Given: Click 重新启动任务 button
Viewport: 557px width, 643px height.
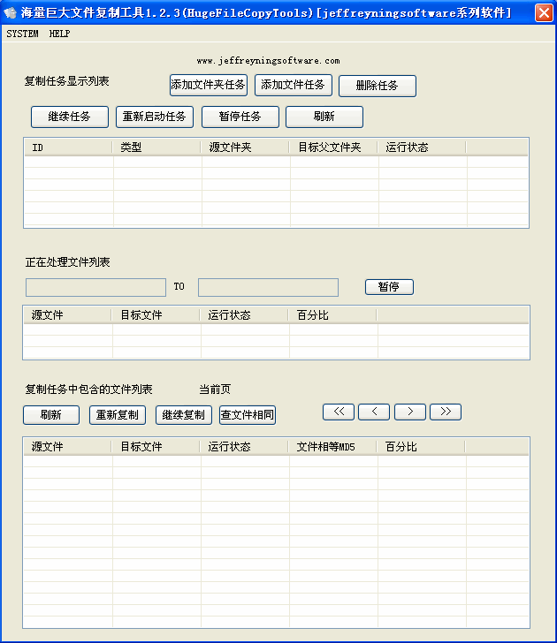Looking at the screenshot, I should point(155,117).
